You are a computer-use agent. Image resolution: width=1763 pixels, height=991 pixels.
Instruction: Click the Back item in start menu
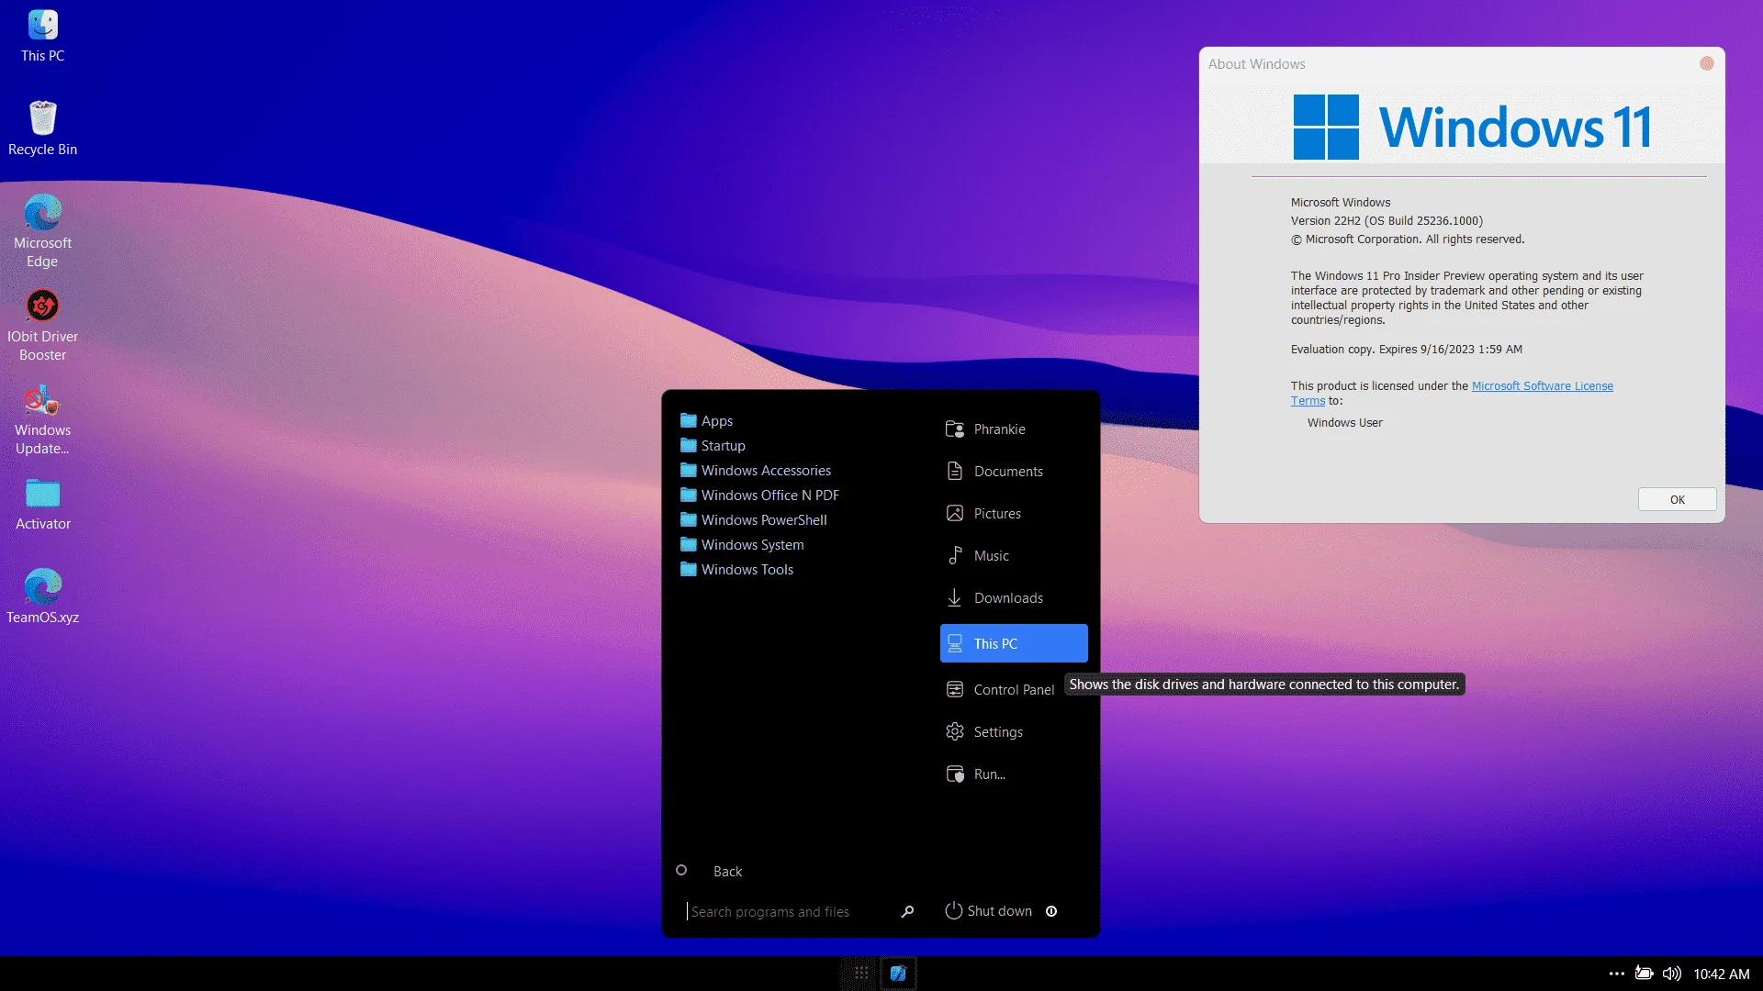click(727, 872)
